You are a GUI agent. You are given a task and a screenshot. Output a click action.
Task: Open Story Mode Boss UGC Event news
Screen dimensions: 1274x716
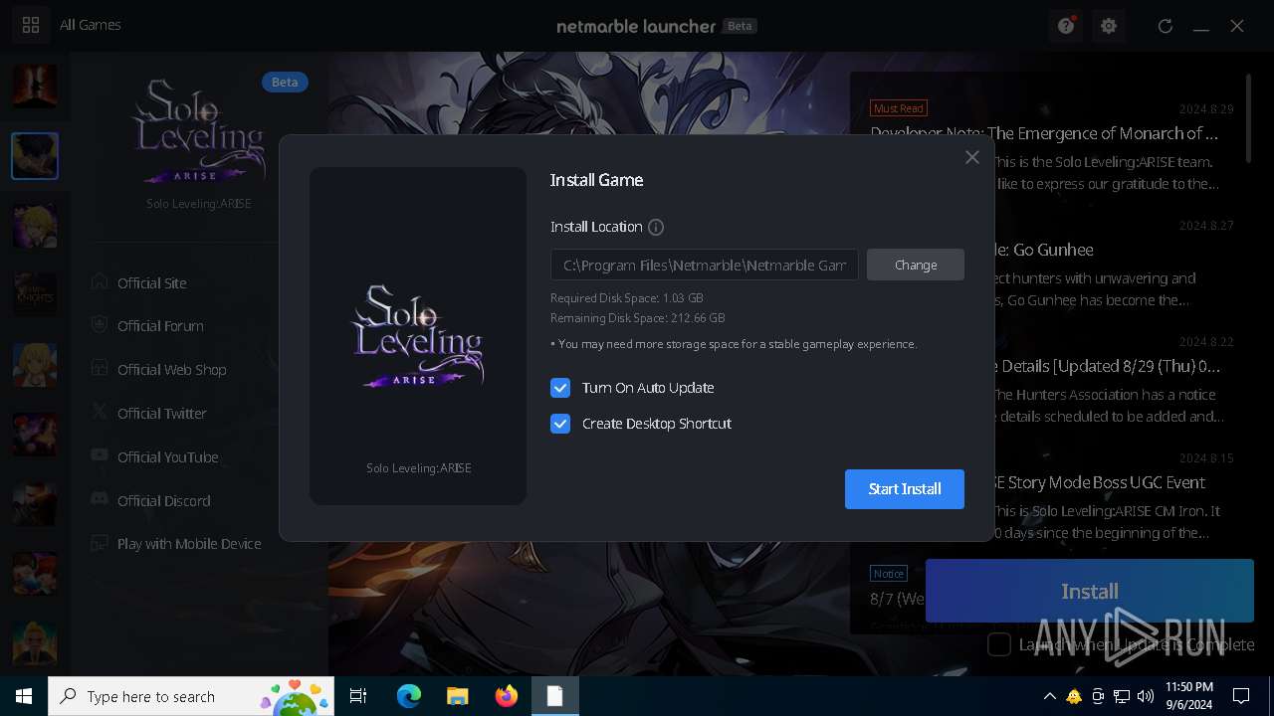[x=1100, y=482]
